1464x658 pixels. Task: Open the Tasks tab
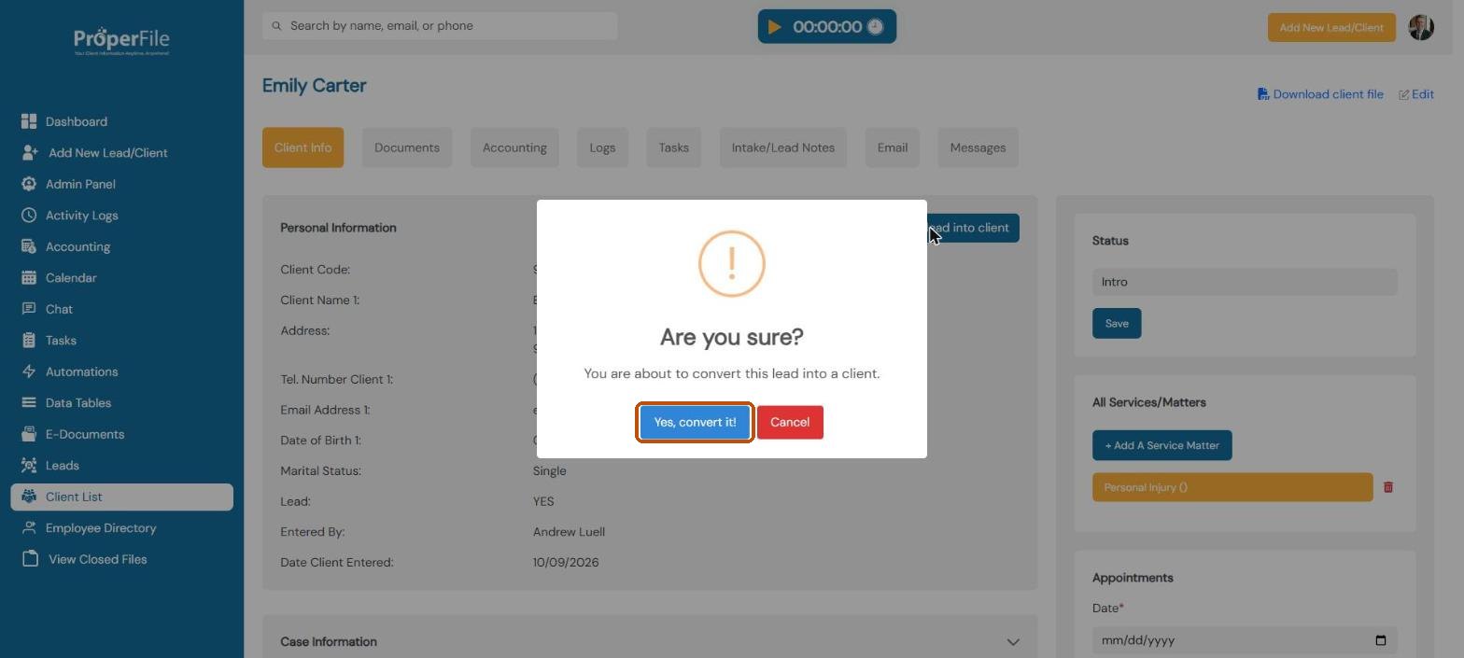(674, 147)
